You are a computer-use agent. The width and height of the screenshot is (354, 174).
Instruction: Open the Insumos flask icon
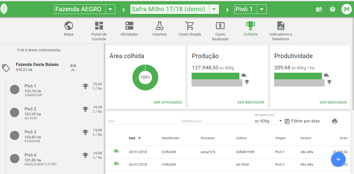(159, 26)
